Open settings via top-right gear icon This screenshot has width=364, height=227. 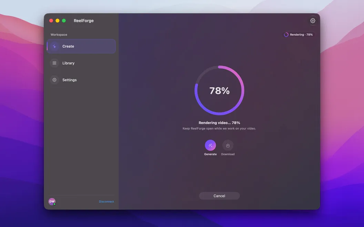(x=313, y=21)
